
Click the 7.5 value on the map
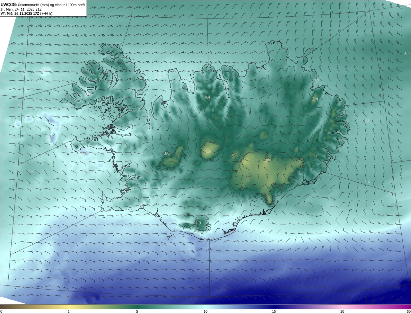pos(31,172)
